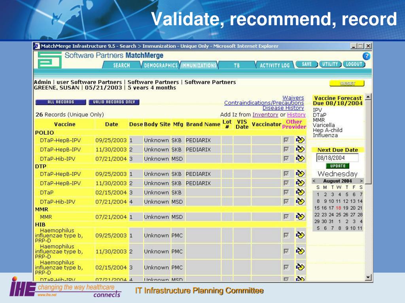Click the Other Provider column header
The image size is (405, 303).
point(294,124)
